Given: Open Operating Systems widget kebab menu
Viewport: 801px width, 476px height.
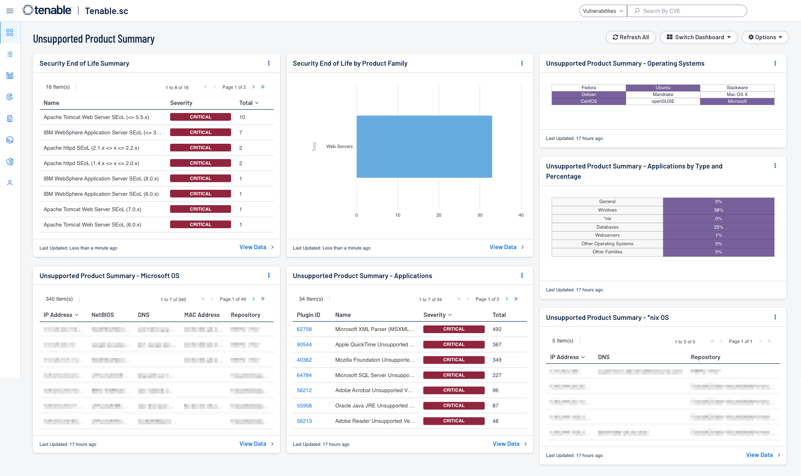Looking at the screenshot, I should coord(775,63).
